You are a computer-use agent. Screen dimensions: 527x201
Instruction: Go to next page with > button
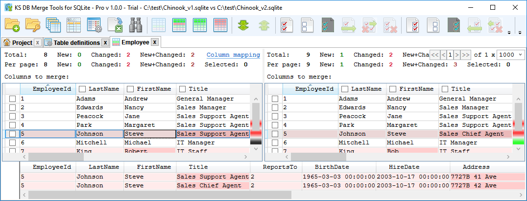(x=457, y=55)
